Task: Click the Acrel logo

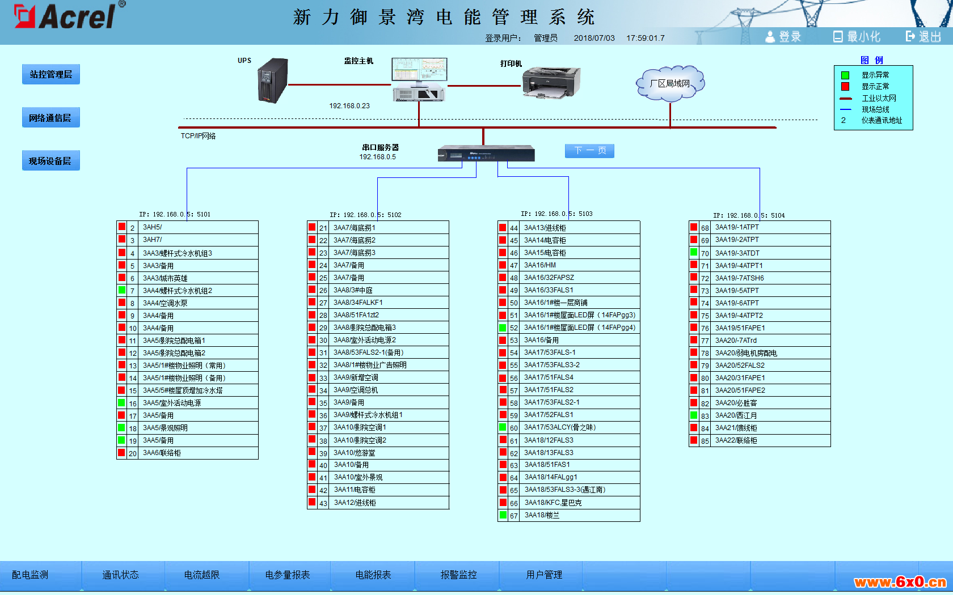Action: pyautogui.click(x=70, y=16)
